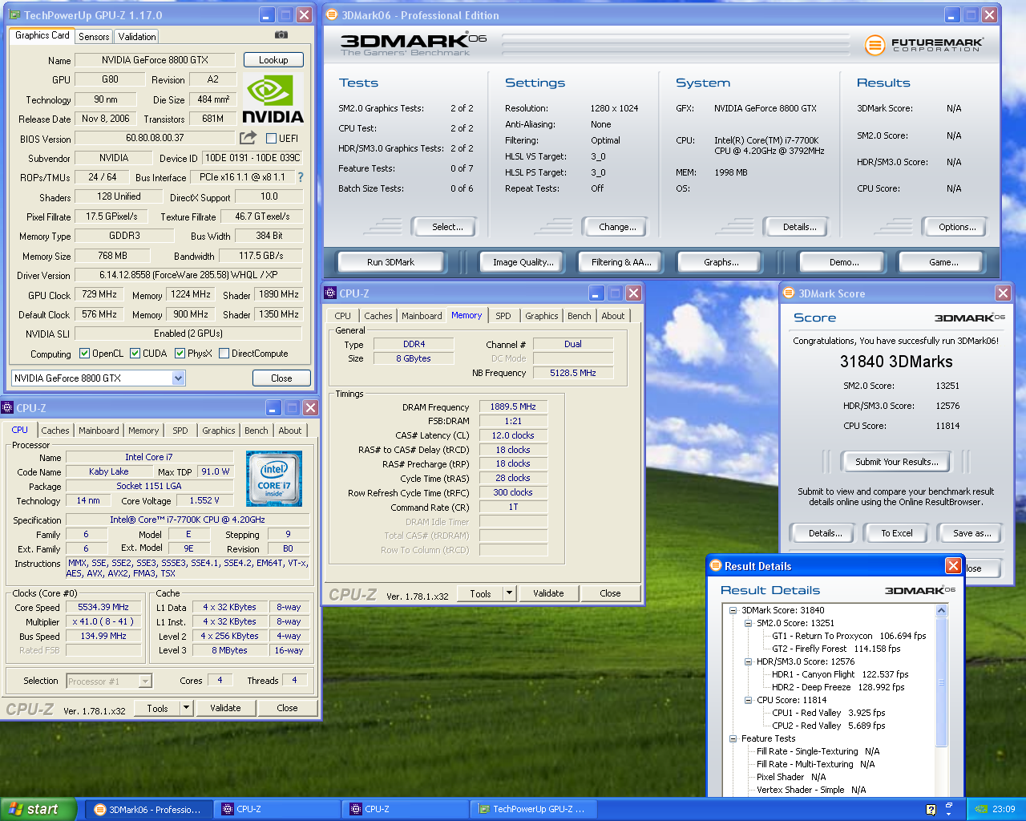The height and width of the screenshot is (821, 1026).
Task: Open the GeForce 8800 GTX GPU selector dropdown
Action: pos(178,378)
